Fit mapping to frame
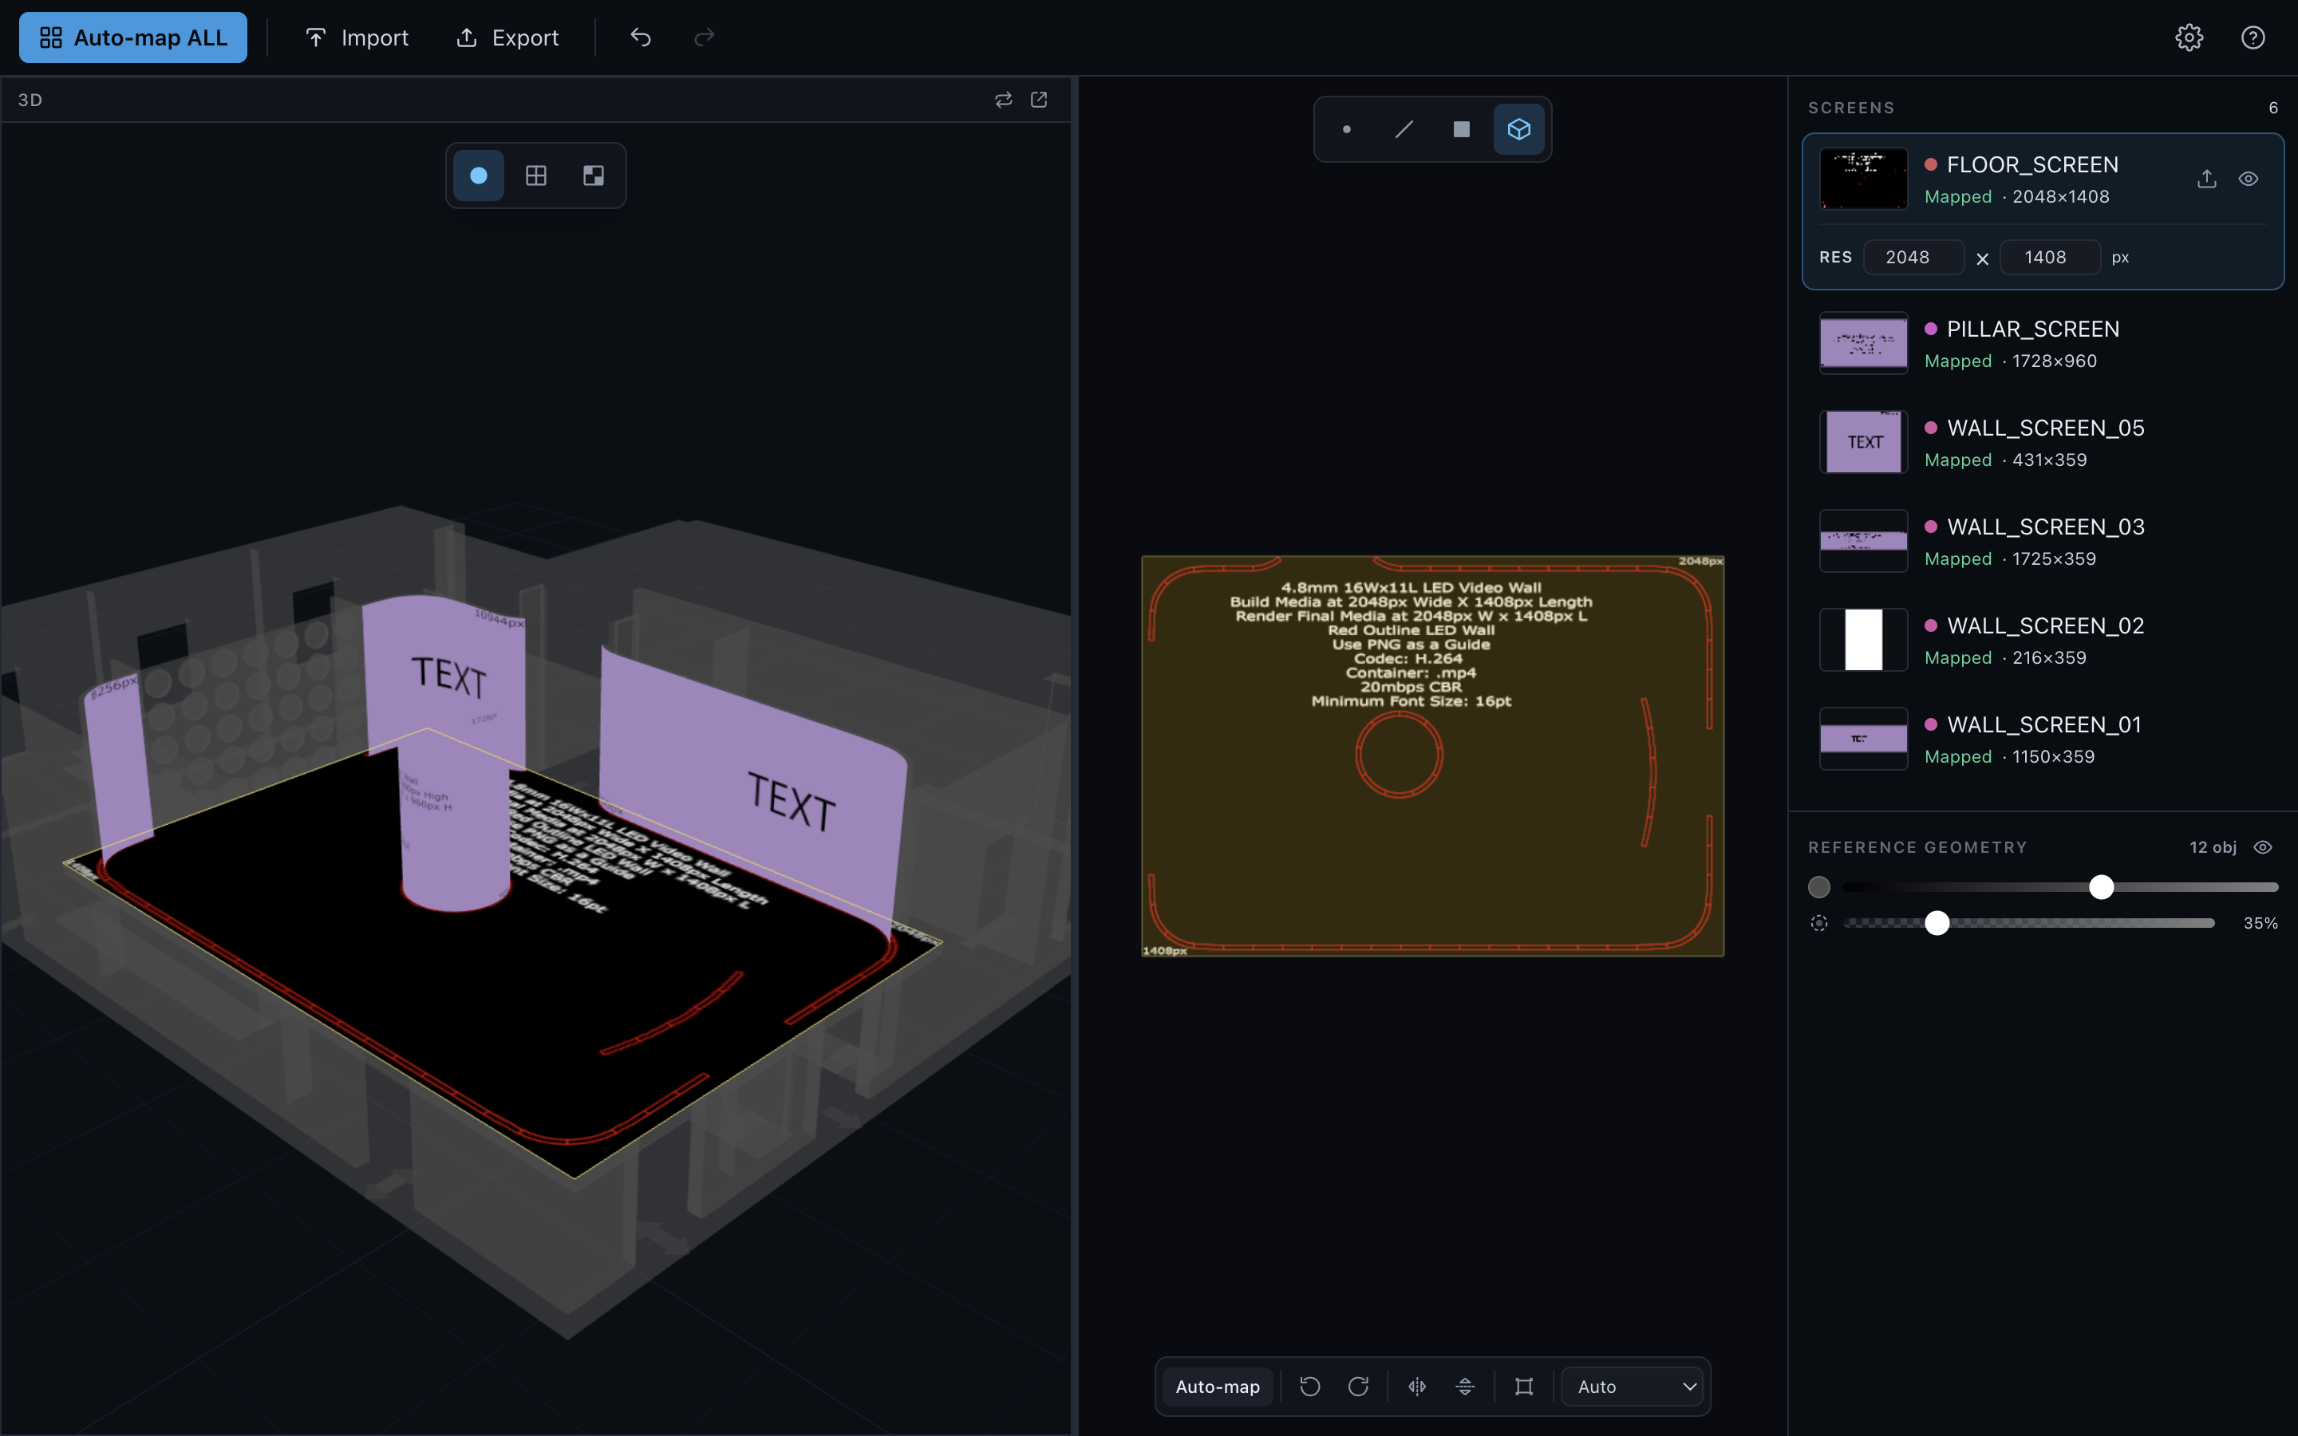Viewport: 2298px width, 1436px height. [1524, 1387]
